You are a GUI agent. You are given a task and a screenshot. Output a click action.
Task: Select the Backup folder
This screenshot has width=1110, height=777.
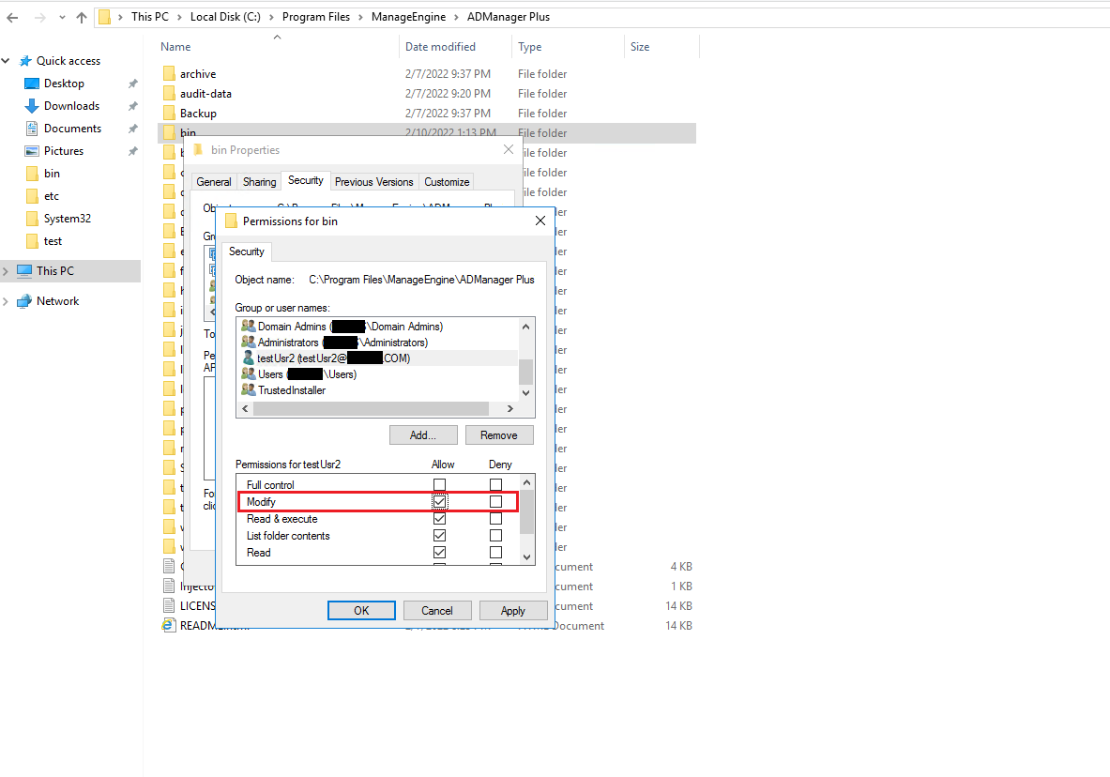[198, 114]
